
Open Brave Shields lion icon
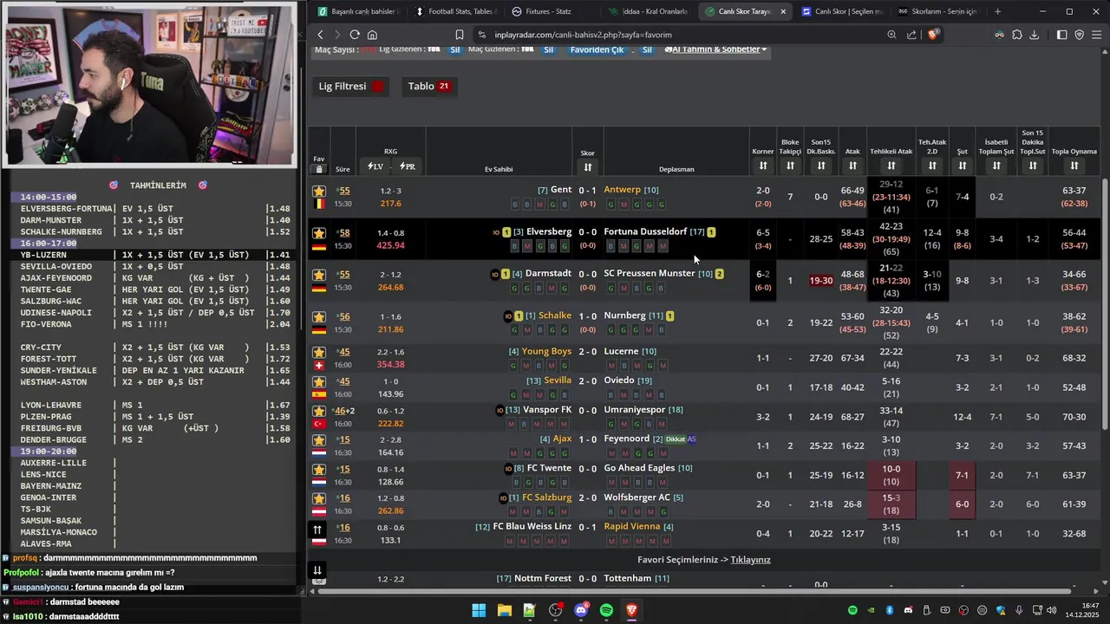pyautogui.click(x=933, y=35)
